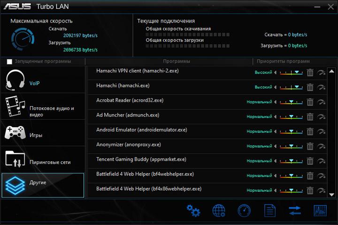
Task: Delete Anonymizer entry via trash icon
Action: [310, 146]
